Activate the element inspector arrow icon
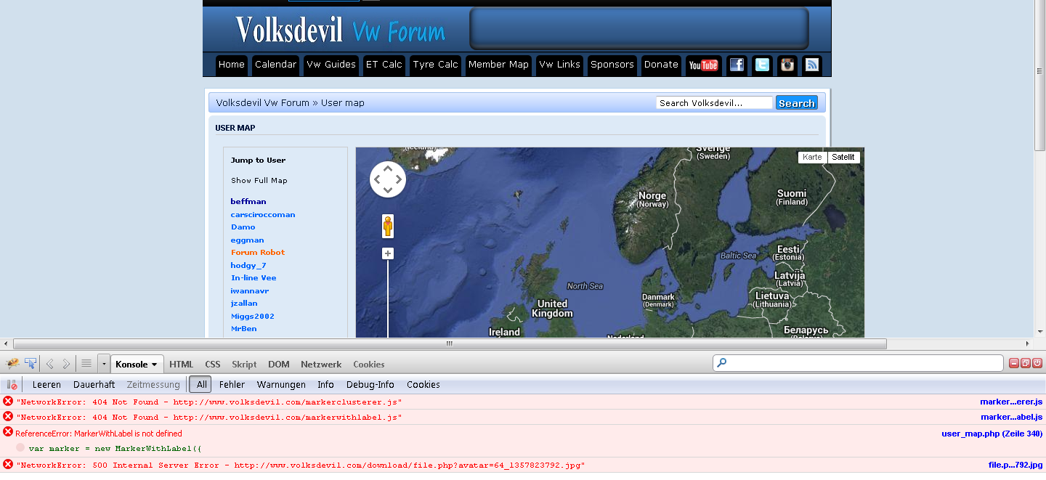Viewport: 1046px width, 480px height. (31, 364)
